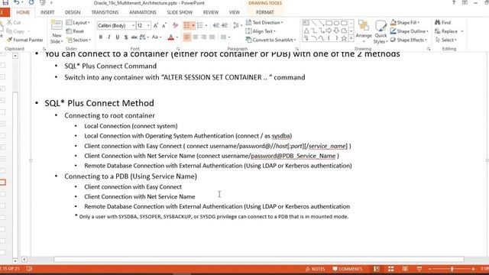Click Decrease Font Size icon

(164, 25)
